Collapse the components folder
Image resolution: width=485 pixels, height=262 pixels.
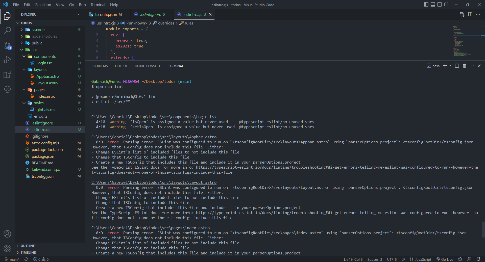click(50, 56)
